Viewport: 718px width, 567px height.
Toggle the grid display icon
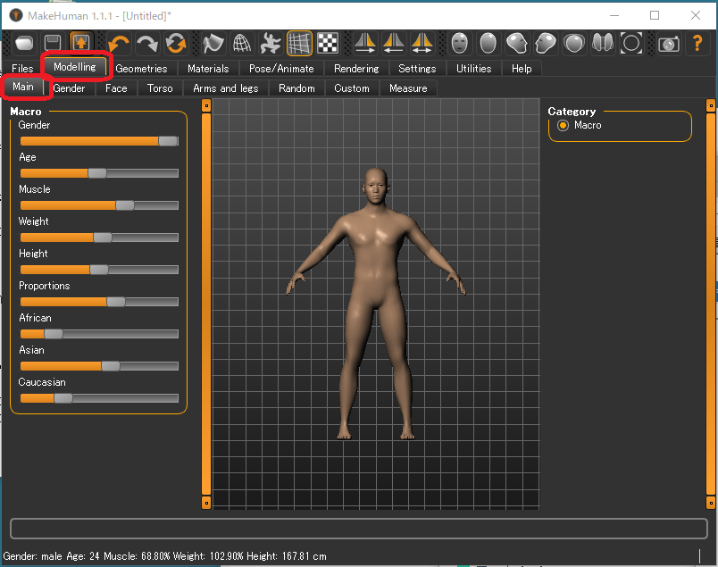[x=299, y=43]
